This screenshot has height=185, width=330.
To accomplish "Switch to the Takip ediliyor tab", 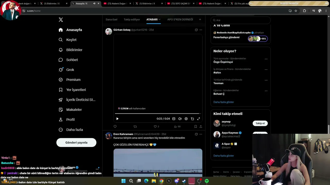I will [132, 20].
